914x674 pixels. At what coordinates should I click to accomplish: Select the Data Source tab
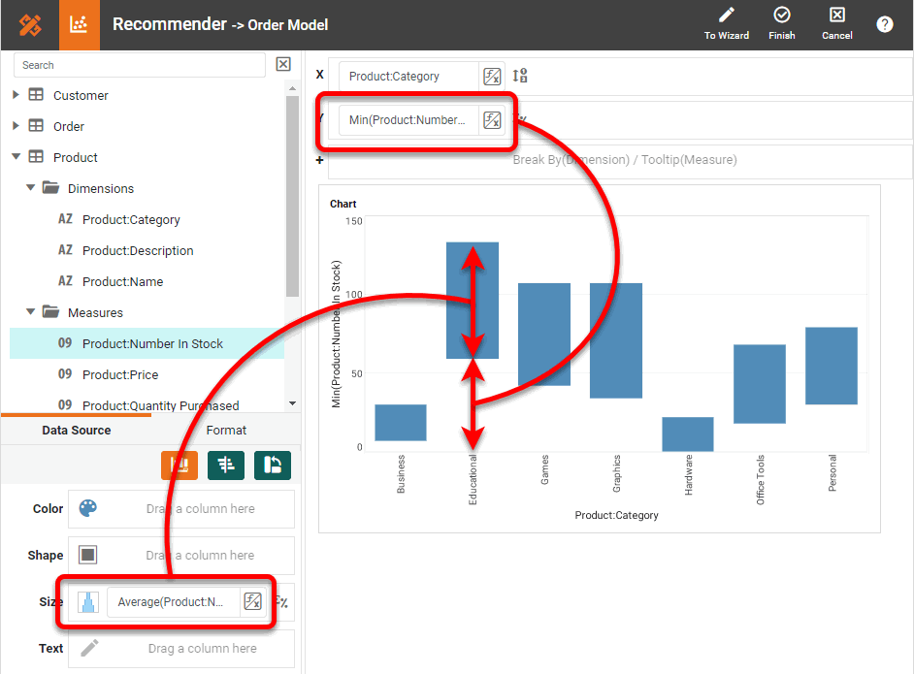pos(77,430)
